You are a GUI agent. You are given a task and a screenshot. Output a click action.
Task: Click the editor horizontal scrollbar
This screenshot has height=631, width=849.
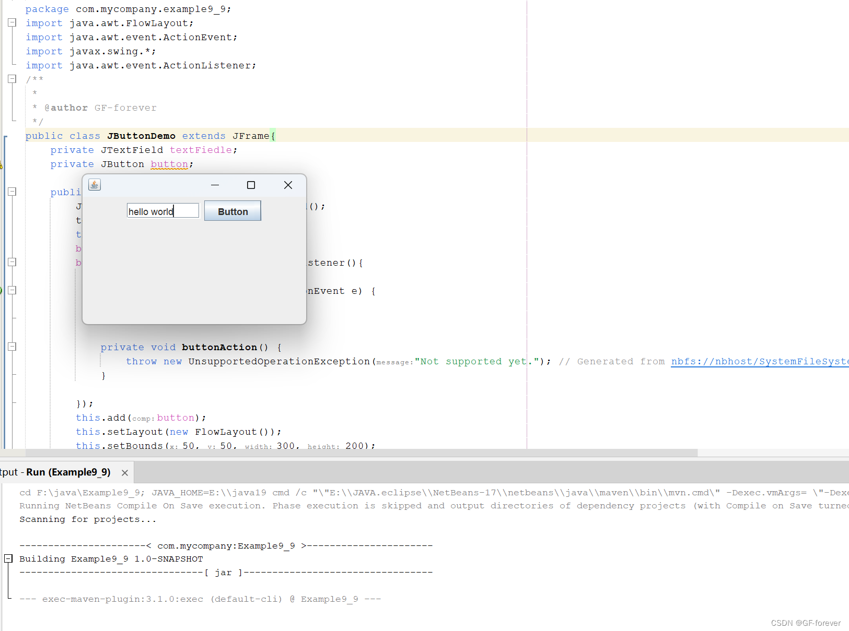point(362,453)
